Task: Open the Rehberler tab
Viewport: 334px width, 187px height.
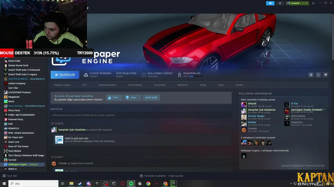Action: (183, 85)
